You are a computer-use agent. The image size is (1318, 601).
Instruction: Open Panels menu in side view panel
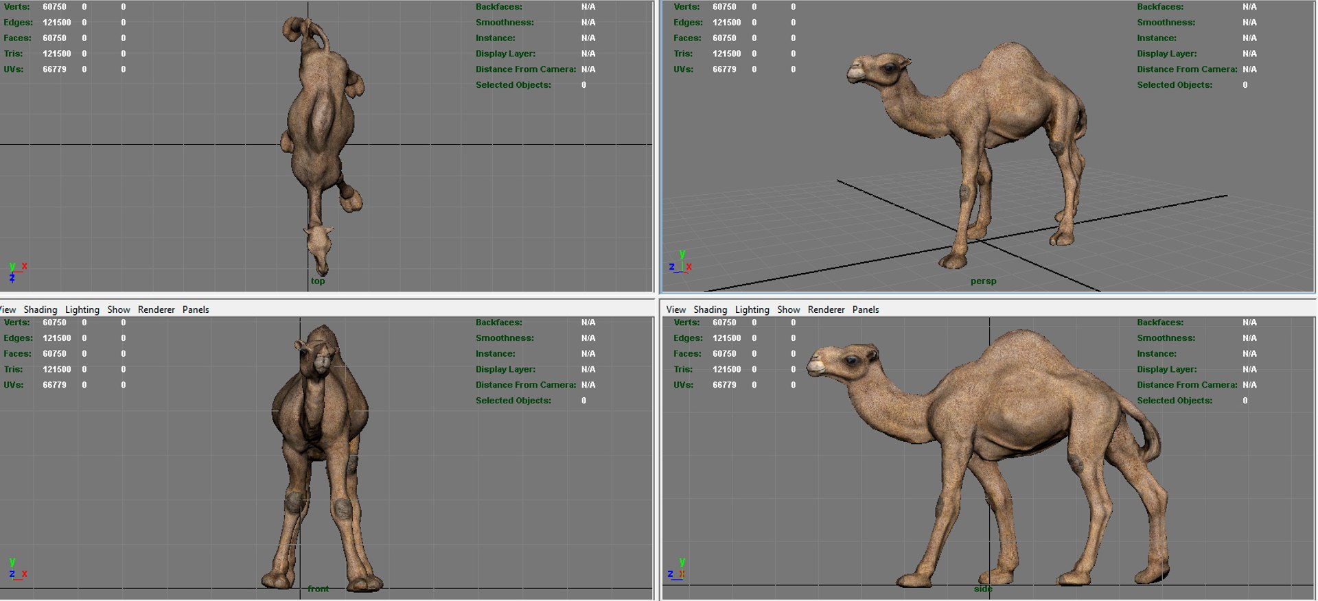point(866,310)
